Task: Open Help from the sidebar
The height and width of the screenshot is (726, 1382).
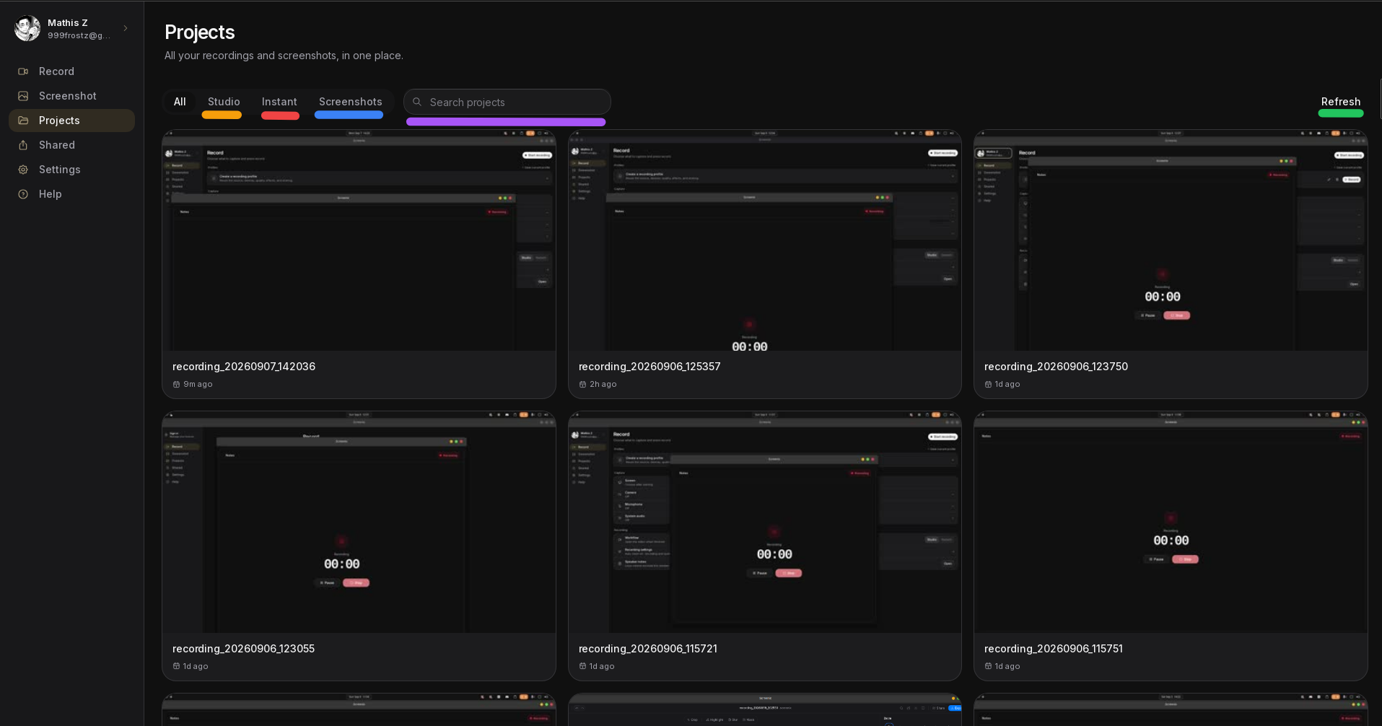Action: [71, 194]
